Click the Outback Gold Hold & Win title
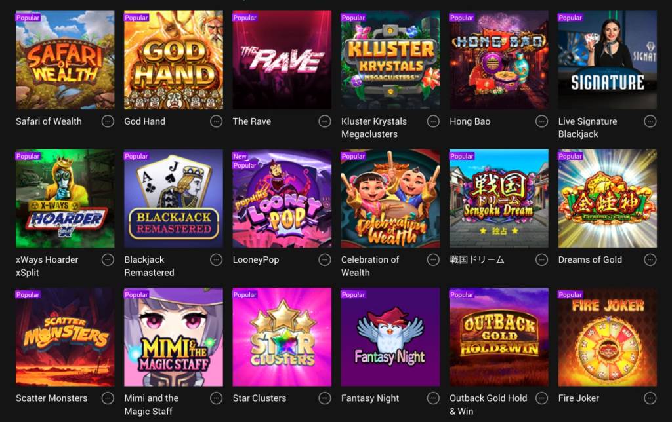The image size is (672, 422). pyautogui.click(x=488, y=404)
